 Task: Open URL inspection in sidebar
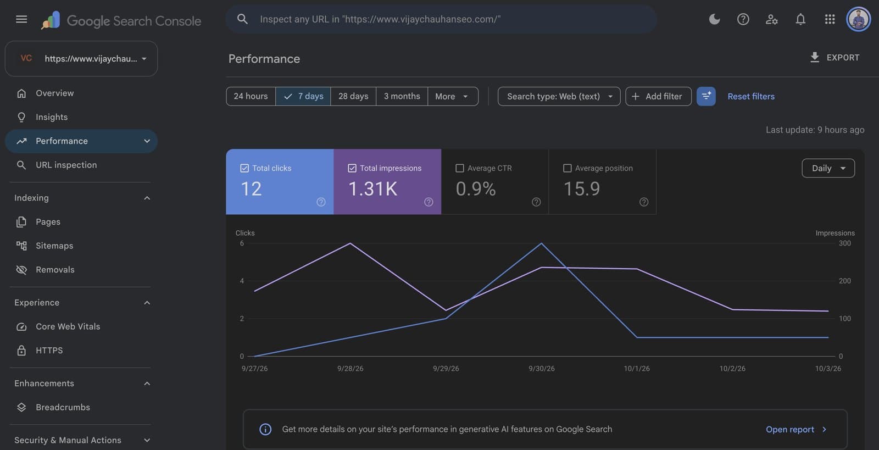coord(81,165)
